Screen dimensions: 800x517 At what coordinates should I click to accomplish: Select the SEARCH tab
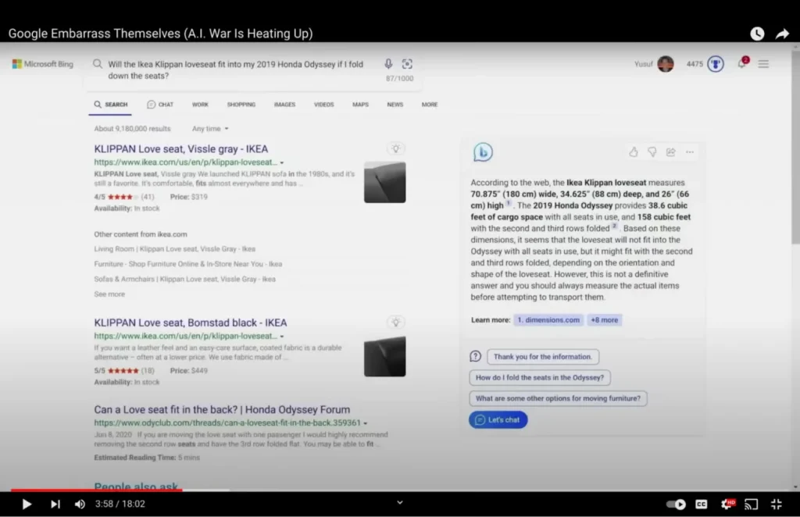point(110,105)
